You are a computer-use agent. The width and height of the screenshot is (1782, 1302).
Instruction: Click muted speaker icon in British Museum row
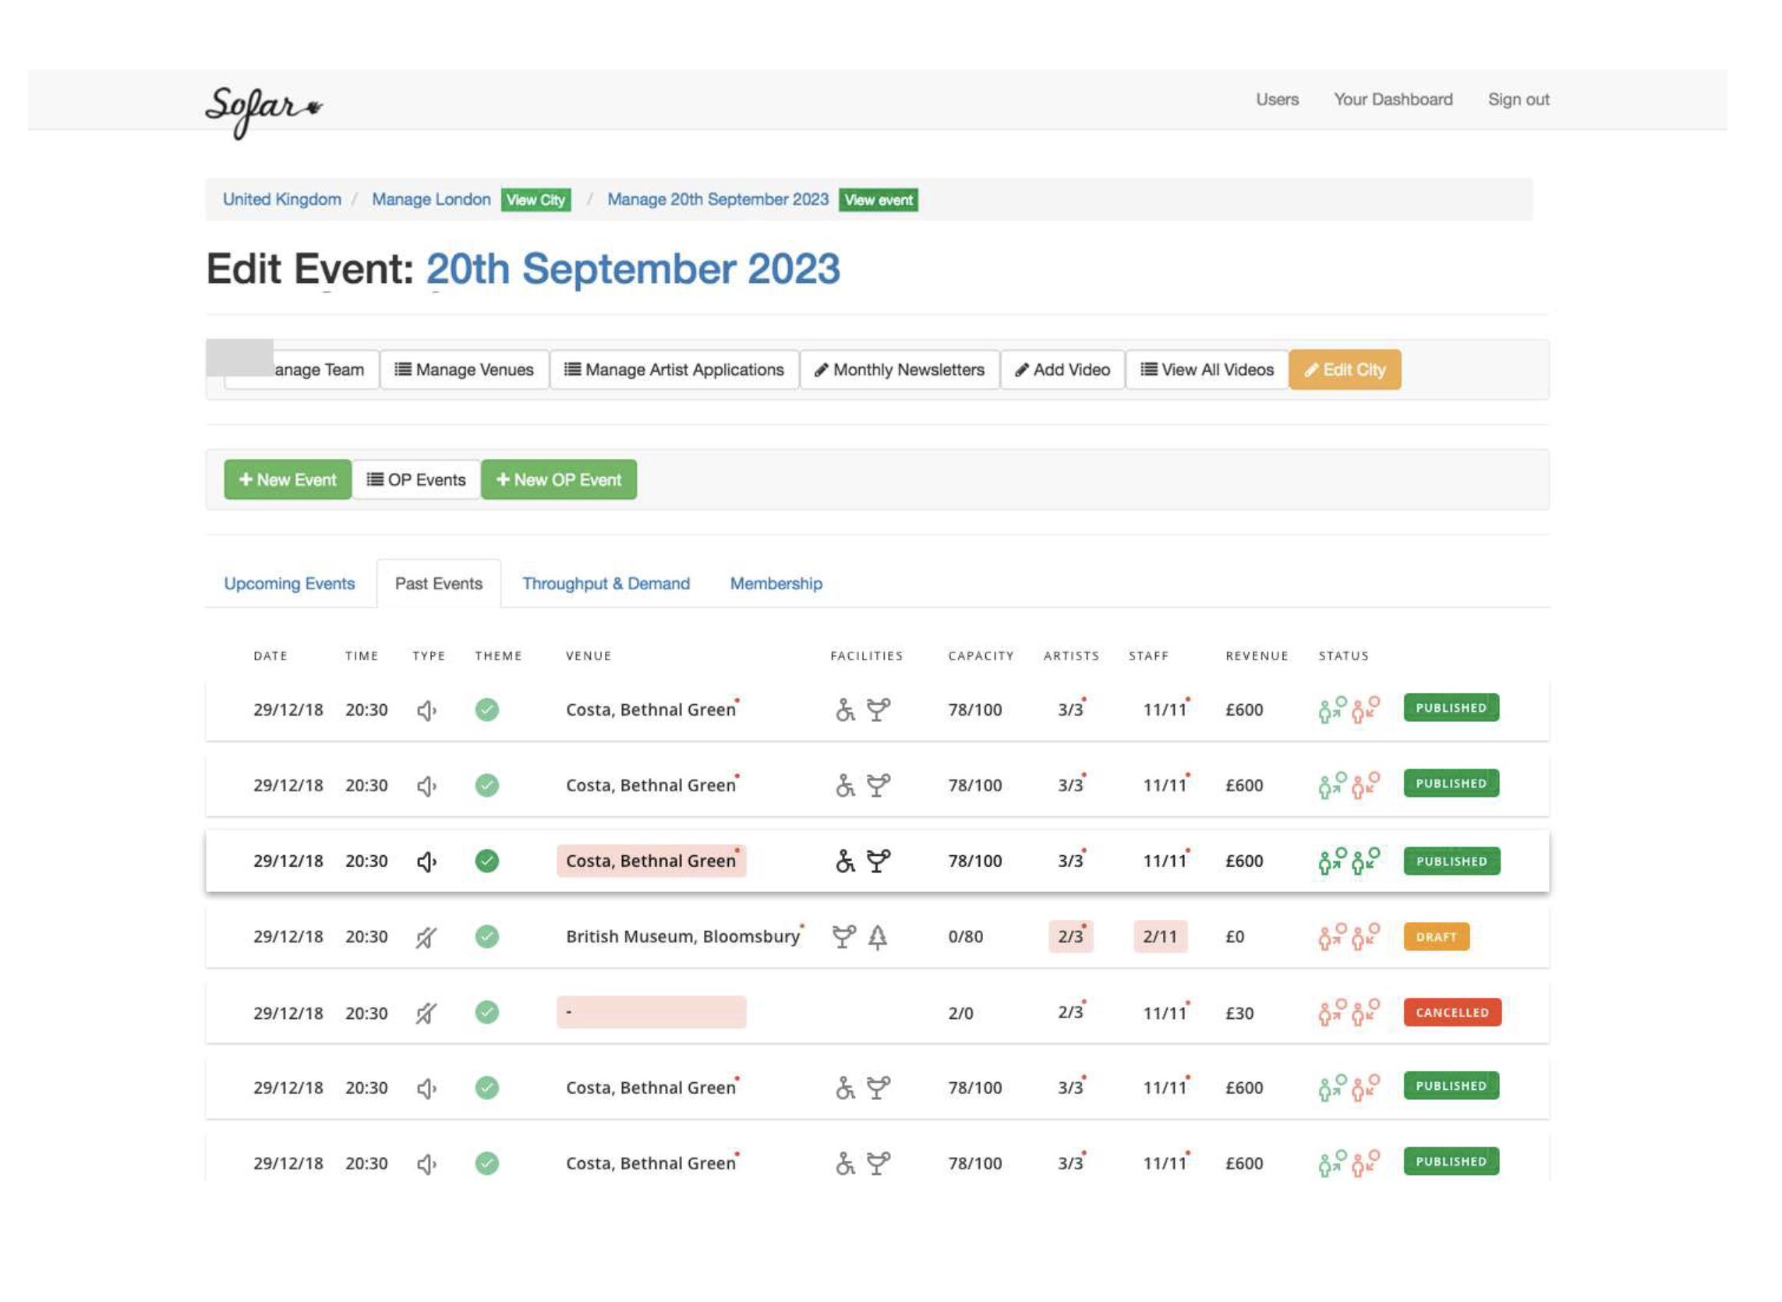coord(426,937)
